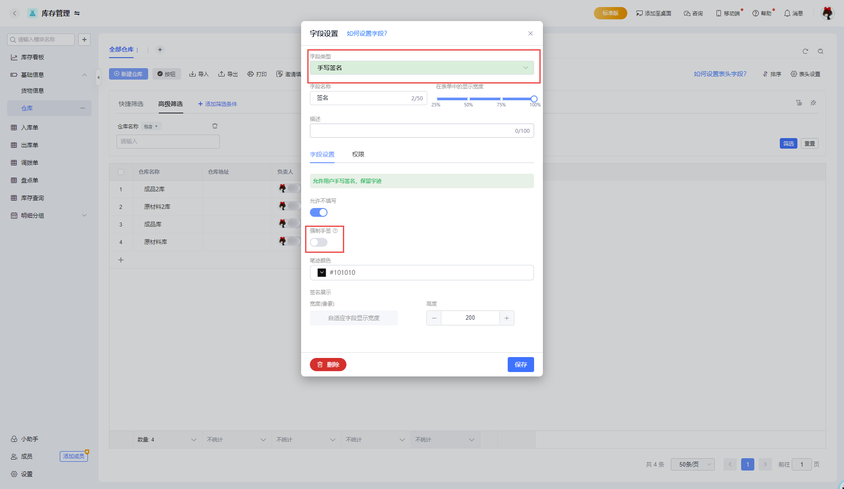Enable the 强制手签 toggle
This screenshot has width=844, height=489.
(x=319, y=242)
